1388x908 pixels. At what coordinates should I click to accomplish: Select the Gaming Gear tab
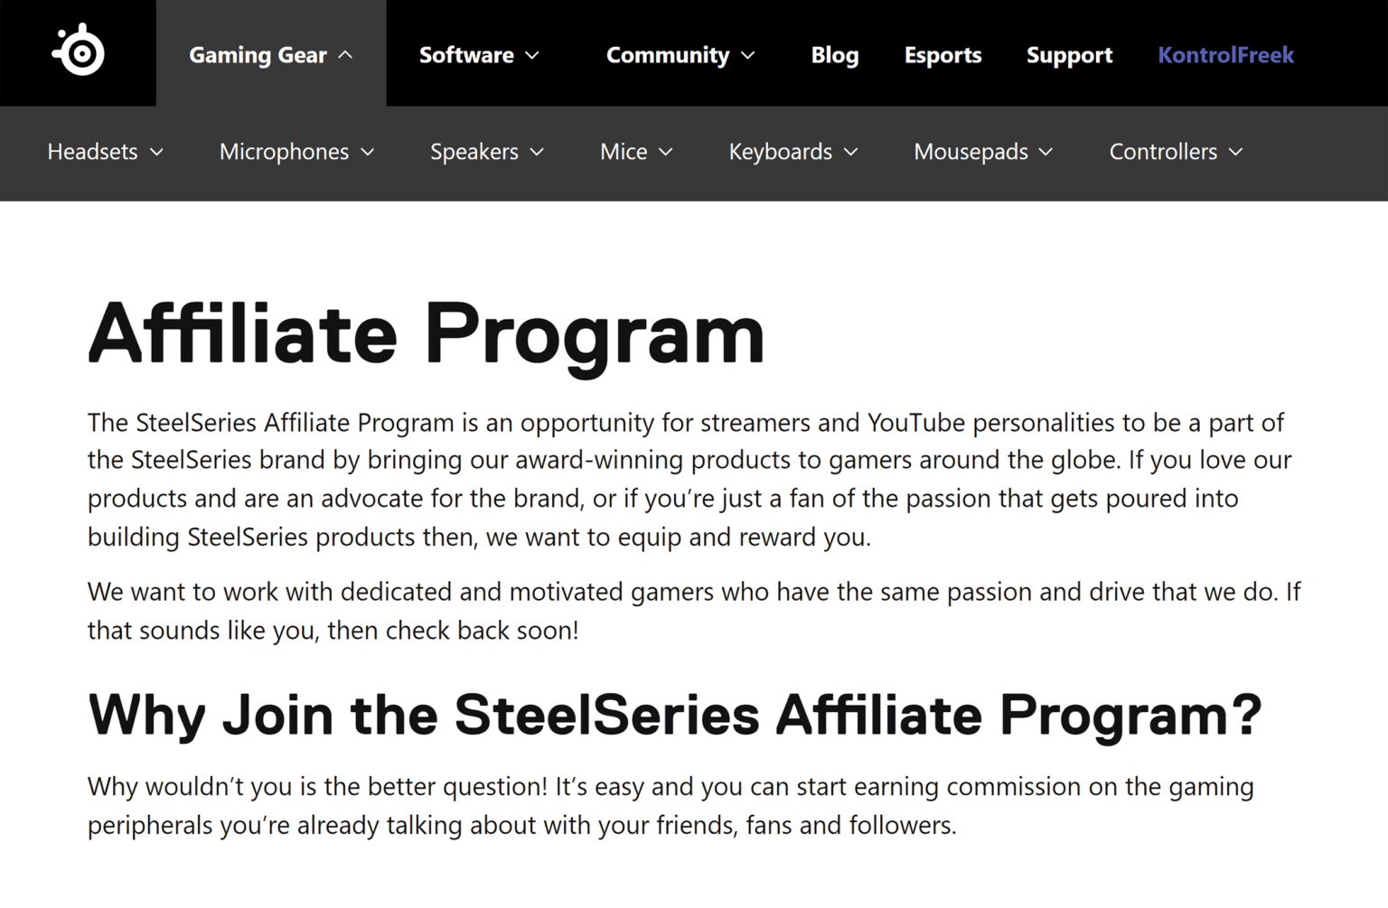click(x=258, y=54)
